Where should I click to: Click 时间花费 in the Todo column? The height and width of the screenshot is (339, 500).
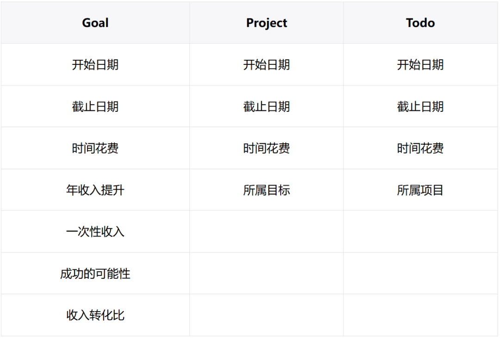[x=420, y=148]
